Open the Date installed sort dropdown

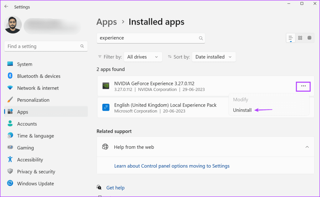coord(213,57)
